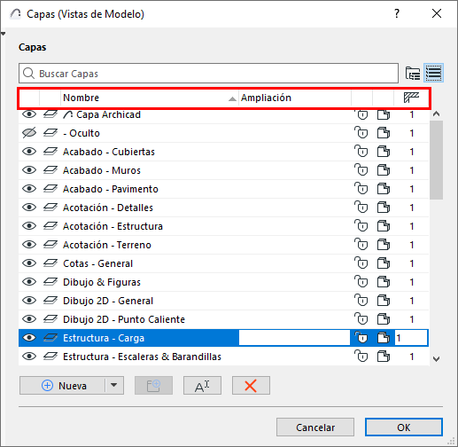Cancel the Capas dialog
This screenshot has width=458, height=447.
click(315, 427)
